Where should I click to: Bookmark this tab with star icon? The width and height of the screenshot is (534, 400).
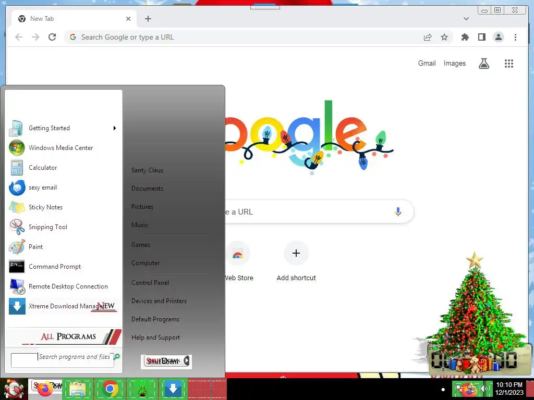pyautogui.click(x=444, y=37)
